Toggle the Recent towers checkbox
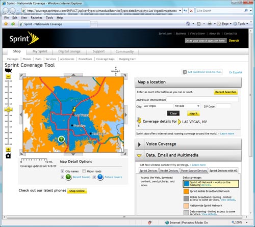 pos(62,177)
